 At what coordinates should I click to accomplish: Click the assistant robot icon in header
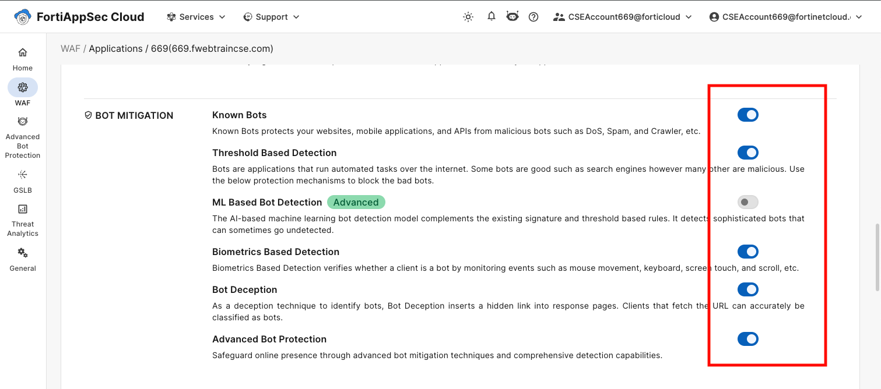click(x=513, y=16)
